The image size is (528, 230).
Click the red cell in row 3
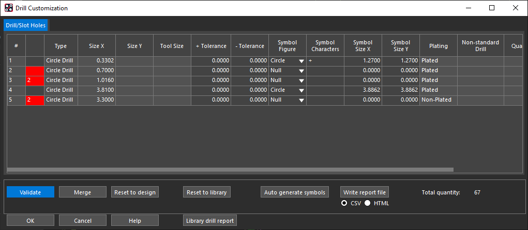35,80
